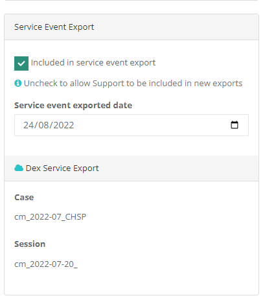
Task: Select the year segment '2022' in the date
Action: pos(63,125)
